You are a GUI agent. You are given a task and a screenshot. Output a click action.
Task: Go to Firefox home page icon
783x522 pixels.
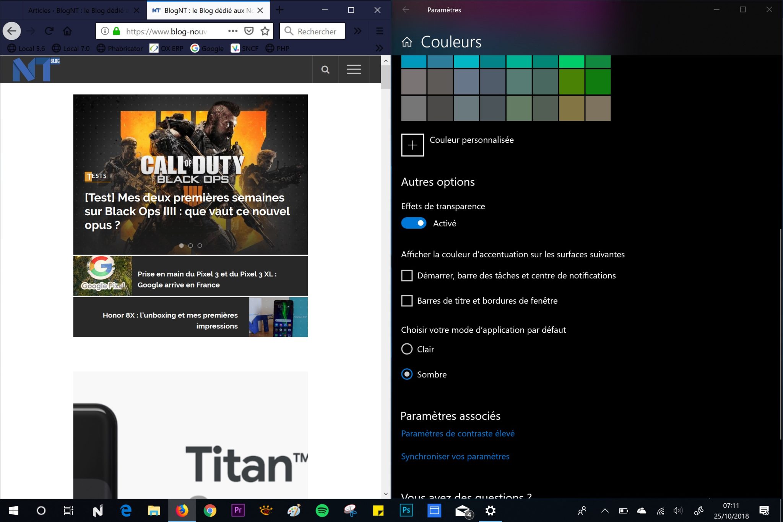pos(67,31)
